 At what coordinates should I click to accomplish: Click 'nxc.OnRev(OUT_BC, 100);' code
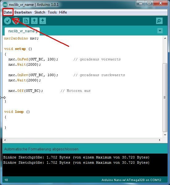coord(33,75)
